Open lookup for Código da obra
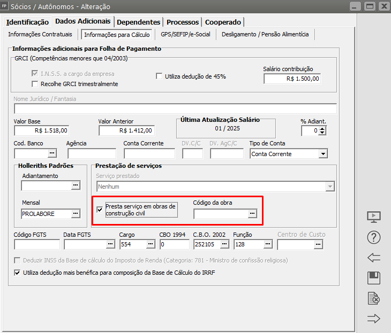 pyautogui.click(x=252, y=214)
